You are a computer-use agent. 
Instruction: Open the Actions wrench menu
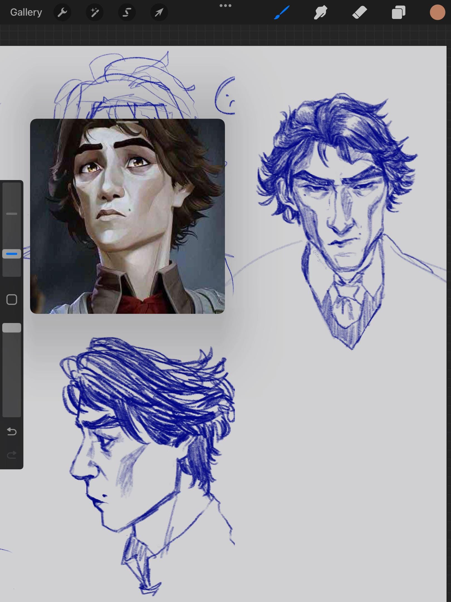coord(62,12)
